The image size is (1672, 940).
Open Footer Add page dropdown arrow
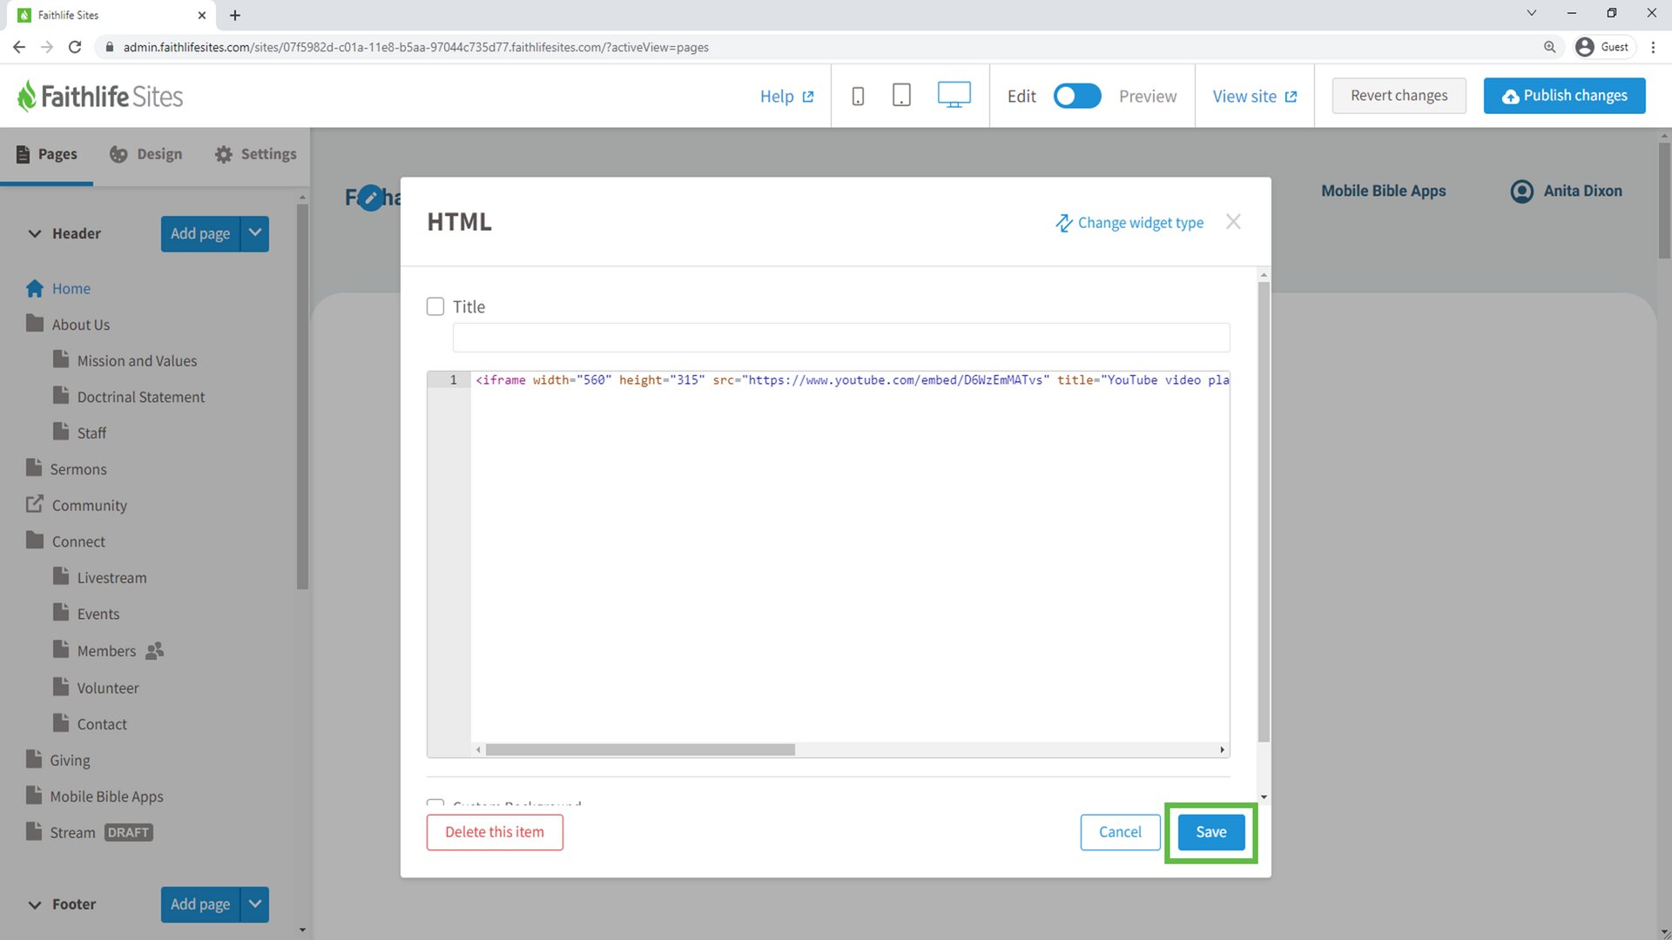tap(254, 904)
